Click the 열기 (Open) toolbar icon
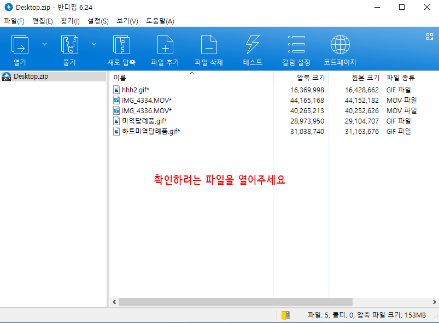The height and width of the screenshot is (323, 439). (20, 45)
